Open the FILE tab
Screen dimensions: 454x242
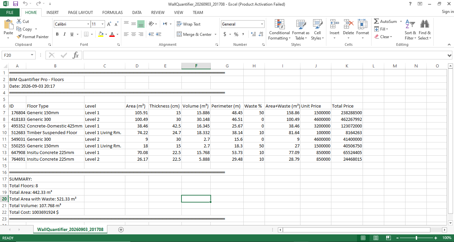pos(10,12)
